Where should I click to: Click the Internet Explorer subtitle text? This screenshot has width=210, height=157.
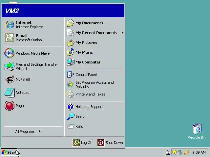tap(30, 27)
